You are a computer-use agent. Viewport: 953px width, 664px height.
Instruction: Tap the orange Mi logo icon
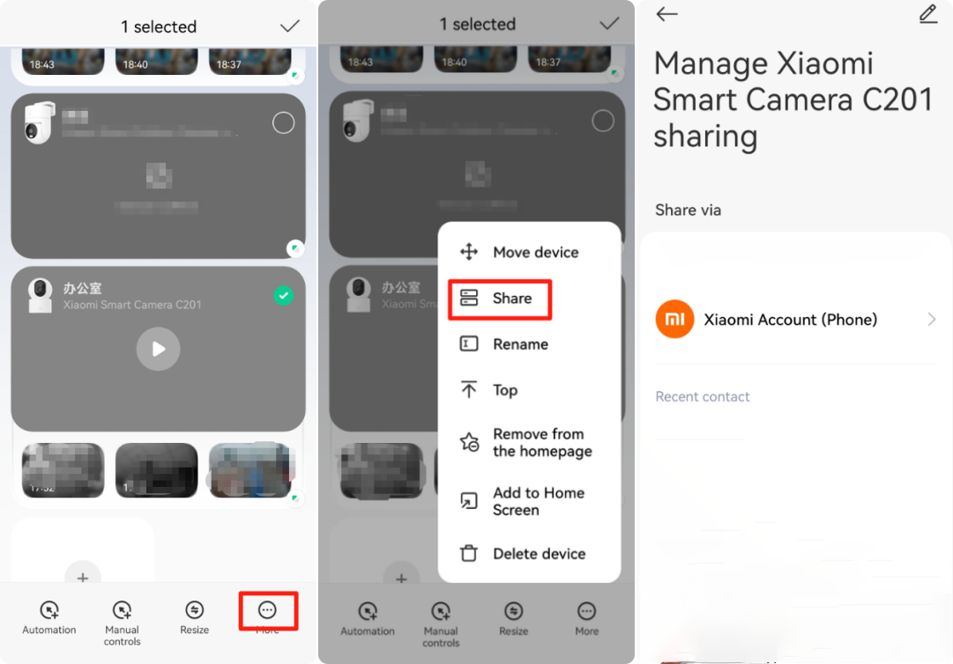pyautogui.click(x=675, y=320)
